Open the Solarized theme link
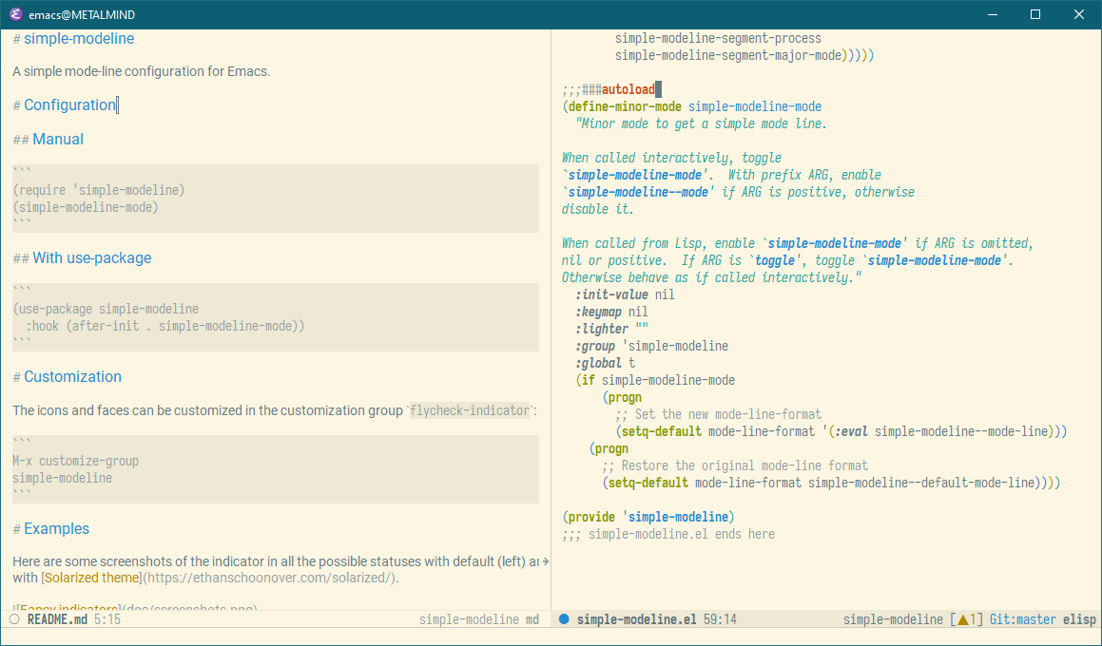This screenshot has width=1102, height=646. 91,578
